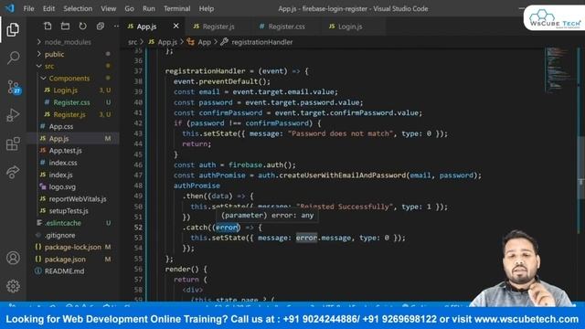The width and height of the screenshot is (585, 329).
Task: Click the VS Code logo icon
Action: [x=10, y=8]
